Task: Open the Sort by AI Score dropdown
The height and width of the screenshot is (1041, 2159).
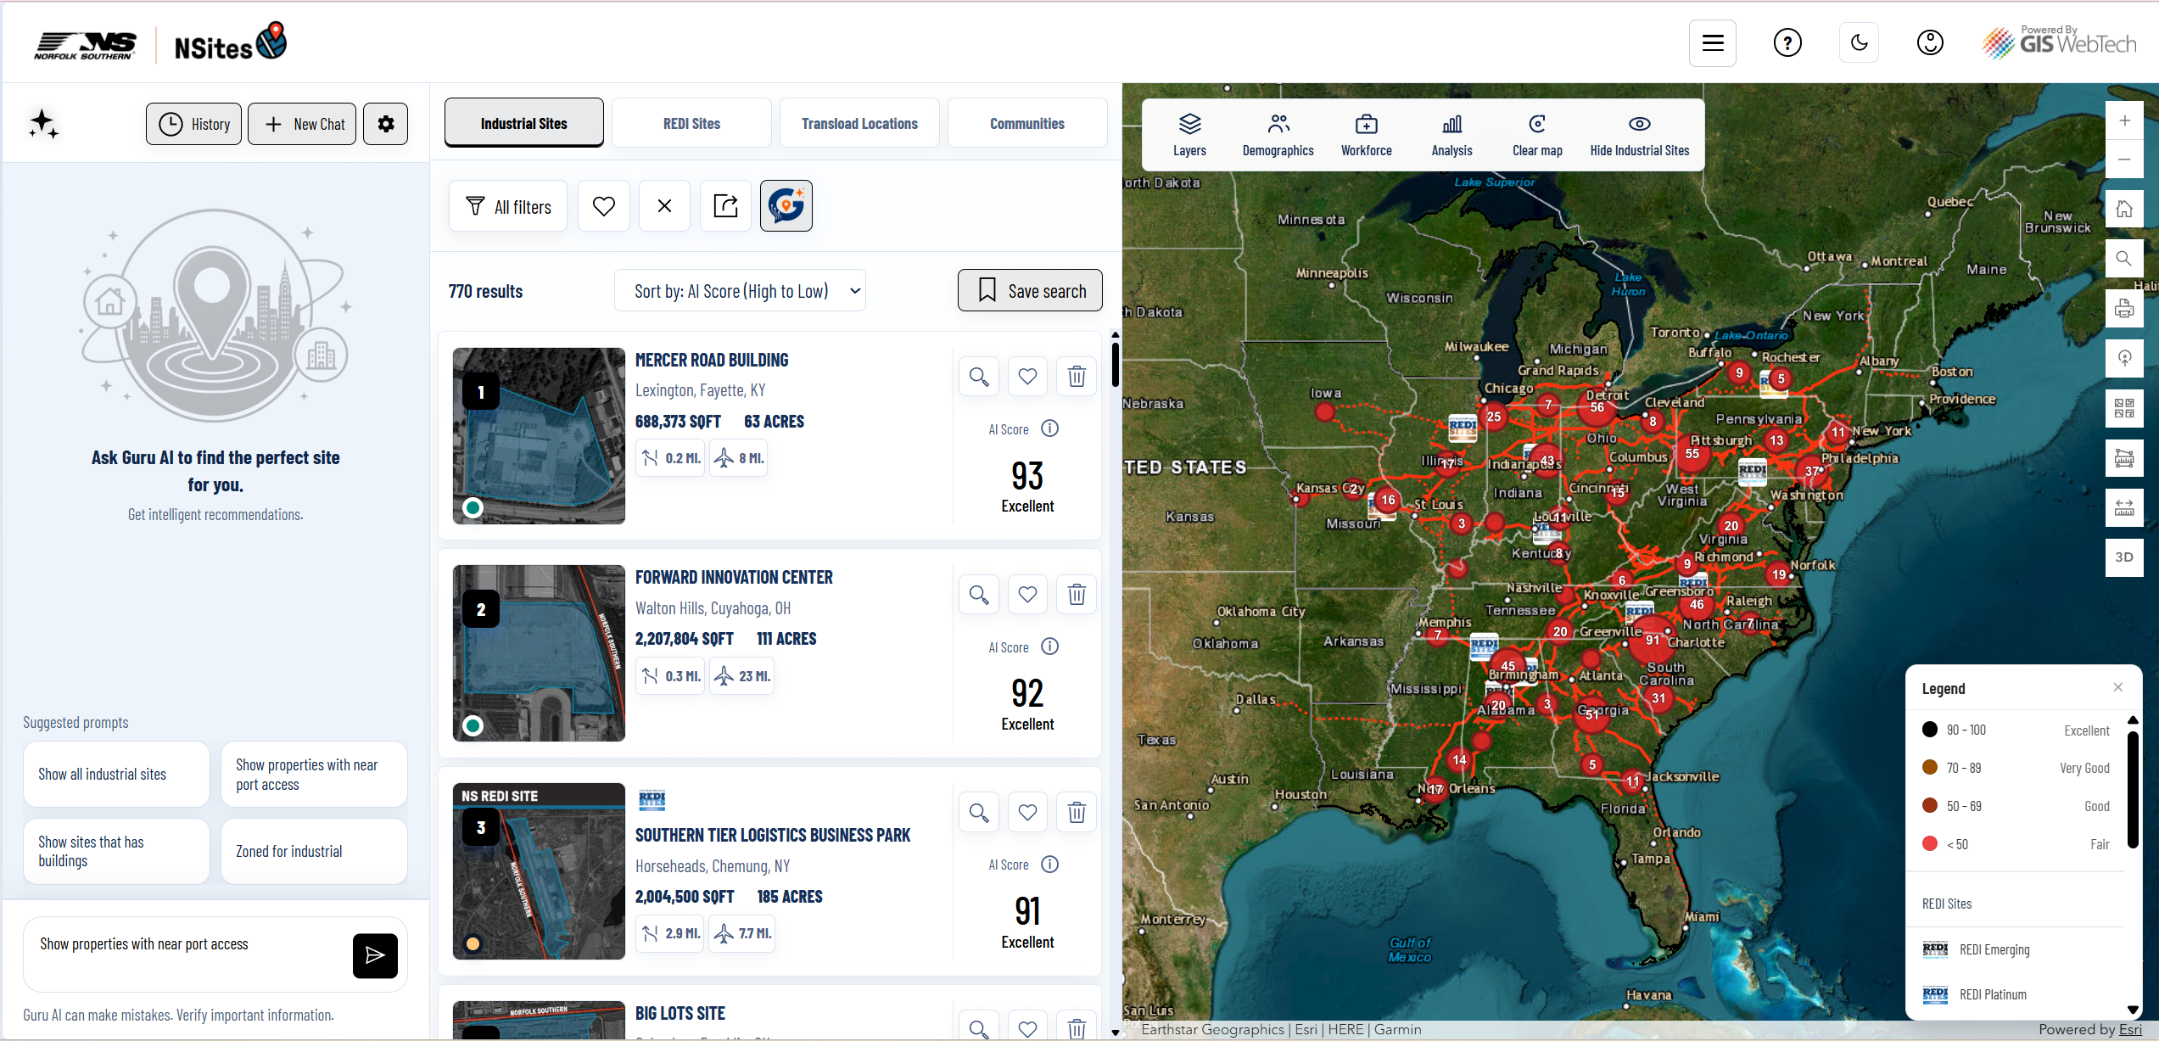Action: pyautogui.click(x=740, y=291)
